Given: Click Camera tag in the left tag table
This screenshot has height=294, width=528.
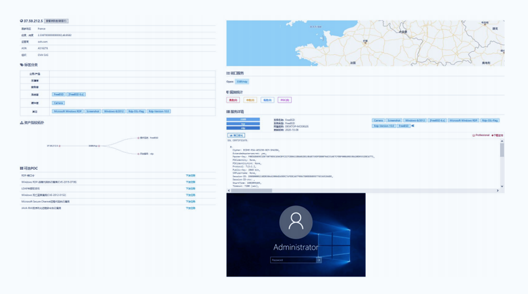Looking at the screenshot, I should [58, 103].
